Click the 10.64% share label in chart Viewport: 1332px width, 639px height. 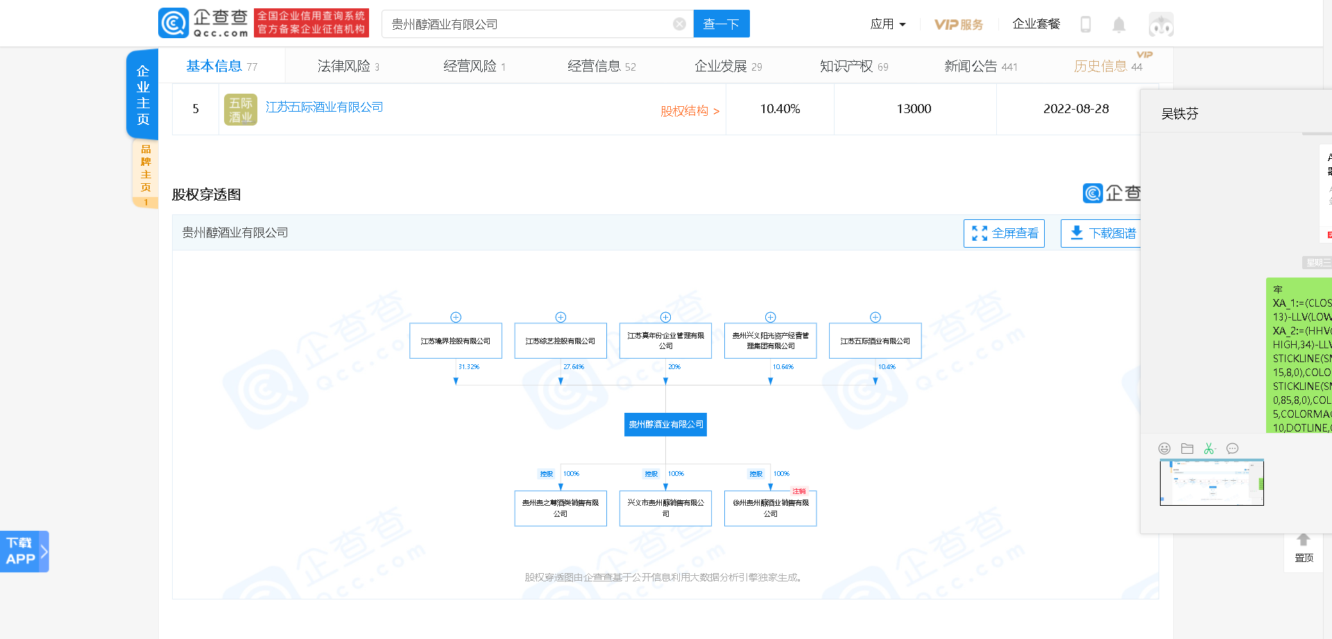tap(783, 367)
